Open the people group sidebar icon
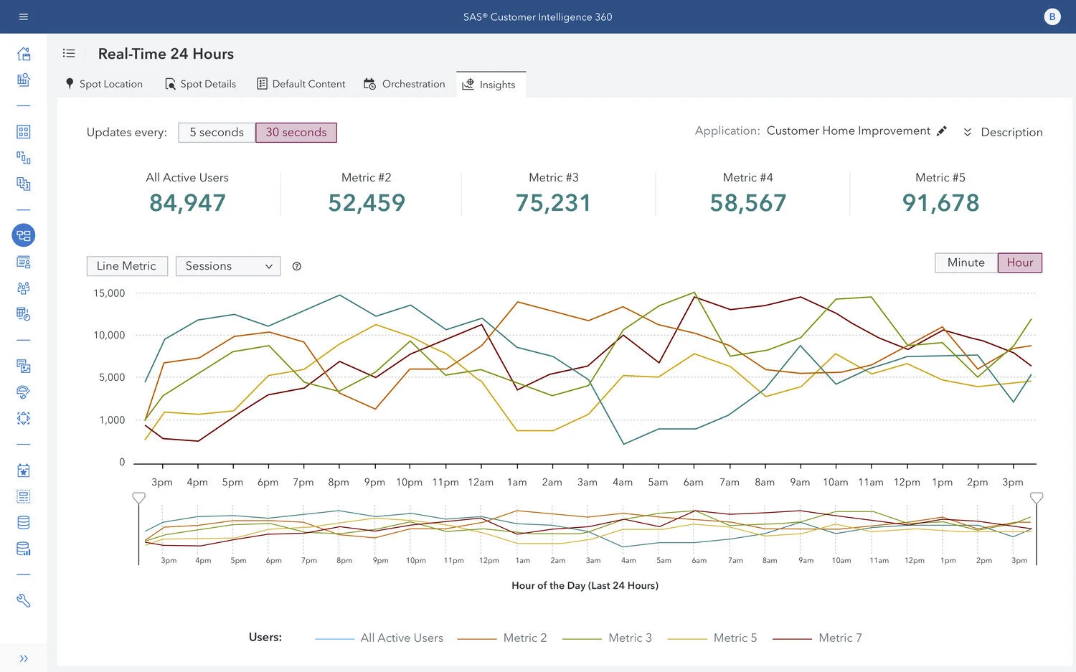 point(24,288)
